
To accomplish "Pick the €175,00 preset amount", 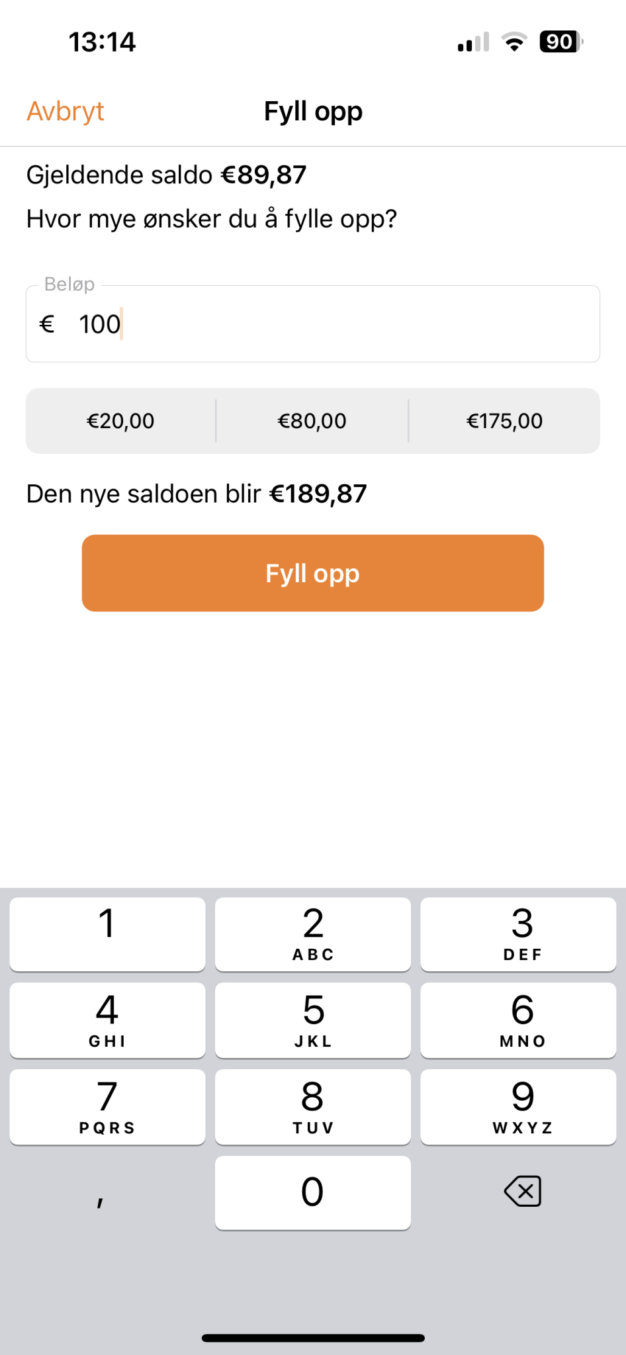I will point(504,421).
